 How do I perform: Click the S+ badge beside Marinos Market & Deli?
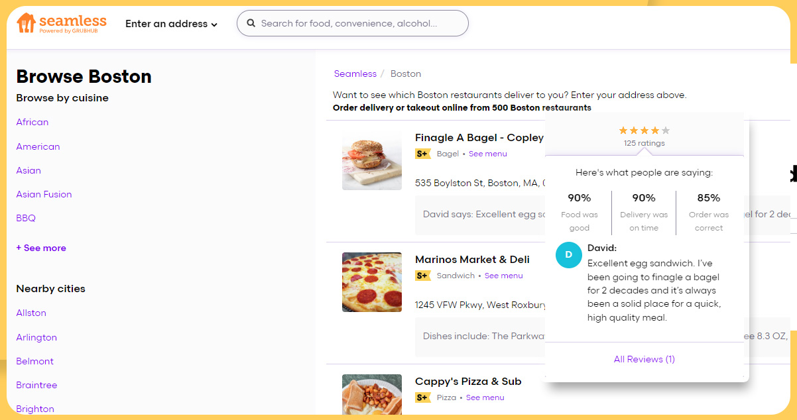click(x=422, y=275)
